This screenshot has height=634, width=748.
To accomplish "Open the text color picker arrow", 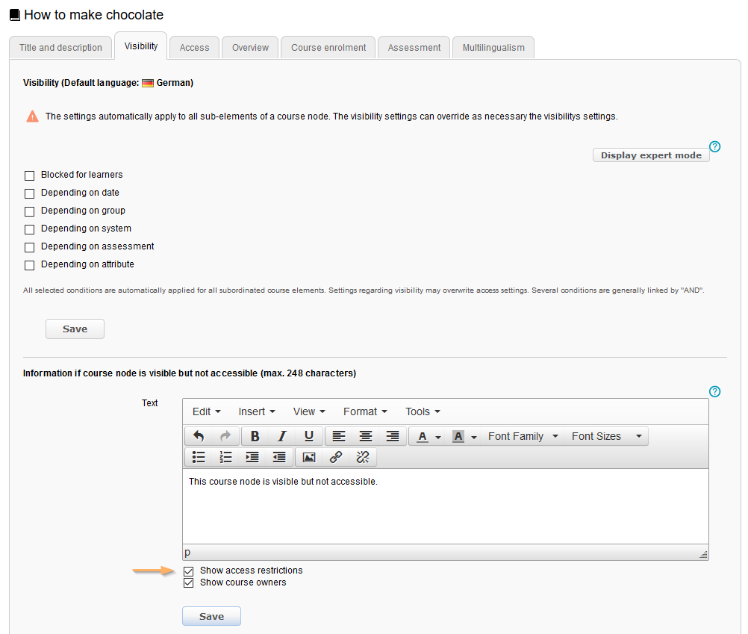I will [x=438, y=437].
